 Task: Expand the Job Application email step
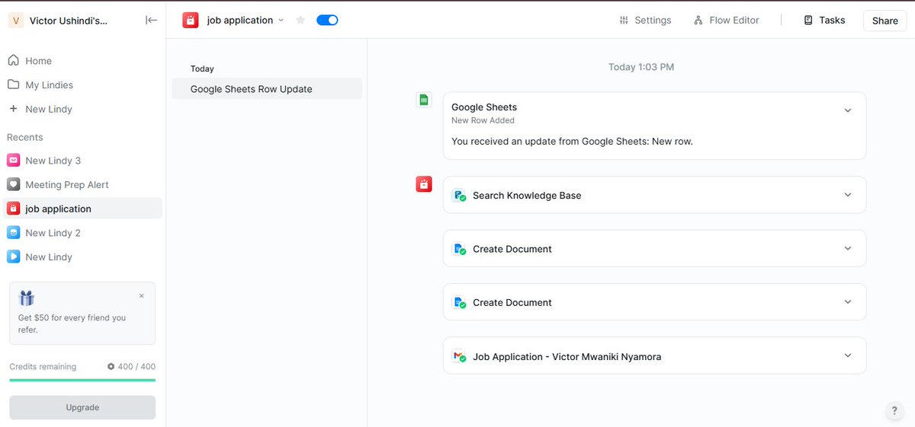tap(848, 355)
